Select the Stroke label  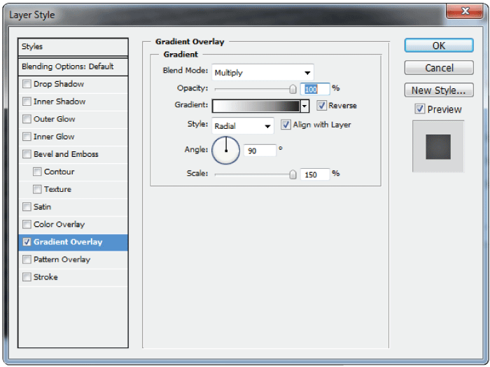click(45, 277)
